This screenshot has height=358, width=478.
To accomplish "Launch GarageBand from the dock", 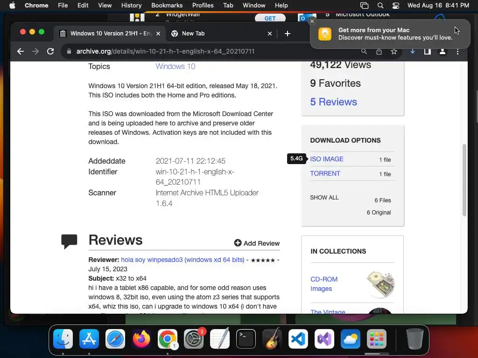I will 272,339.
